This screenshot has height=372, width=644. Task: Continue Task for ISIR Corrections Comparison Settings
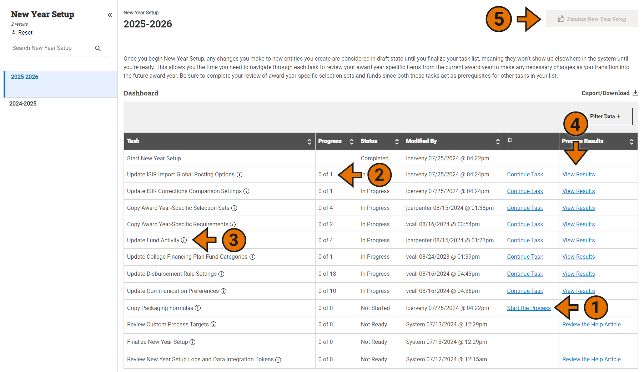tap(525, 191)
